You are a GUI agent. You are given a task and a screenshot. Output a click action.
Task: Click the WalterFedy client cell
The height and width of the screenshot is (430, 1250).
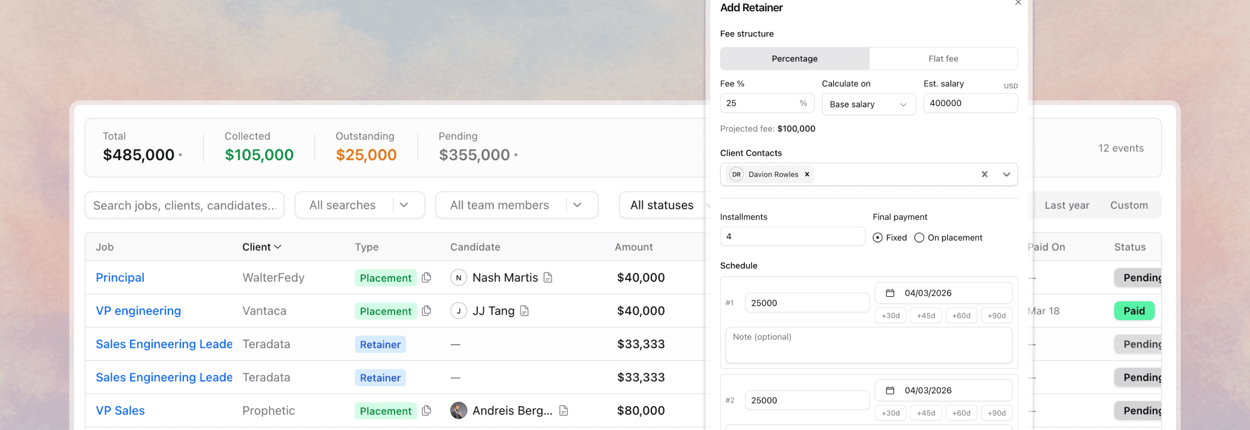pos(273,277)
